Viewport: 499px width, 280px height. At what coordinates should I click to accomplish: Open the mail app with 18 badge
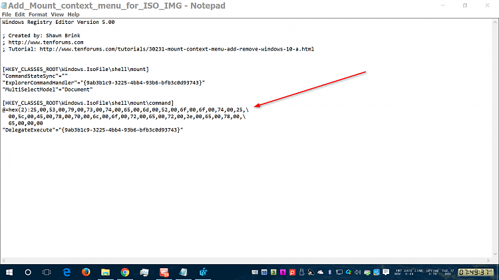pyautogui.click(x=164, y=273)
